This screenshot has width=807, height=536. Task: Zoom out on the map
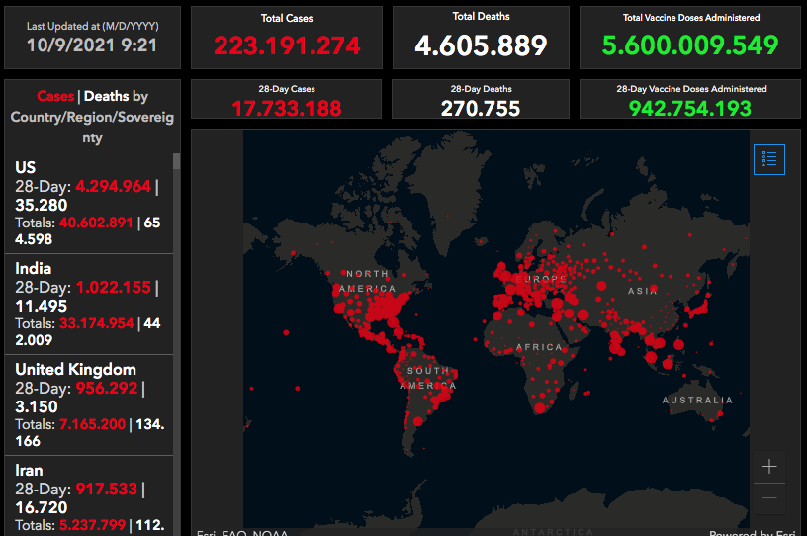click(x=769, y=498)
